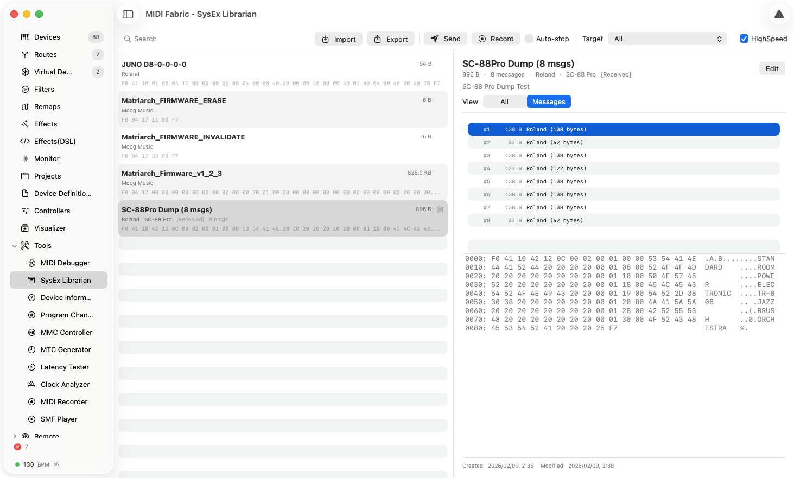This screenshot has height=478, width=794.
Task: Uncheck the HighSpeed checkbox
Action: pyautogui.click(x=744, y=39)
